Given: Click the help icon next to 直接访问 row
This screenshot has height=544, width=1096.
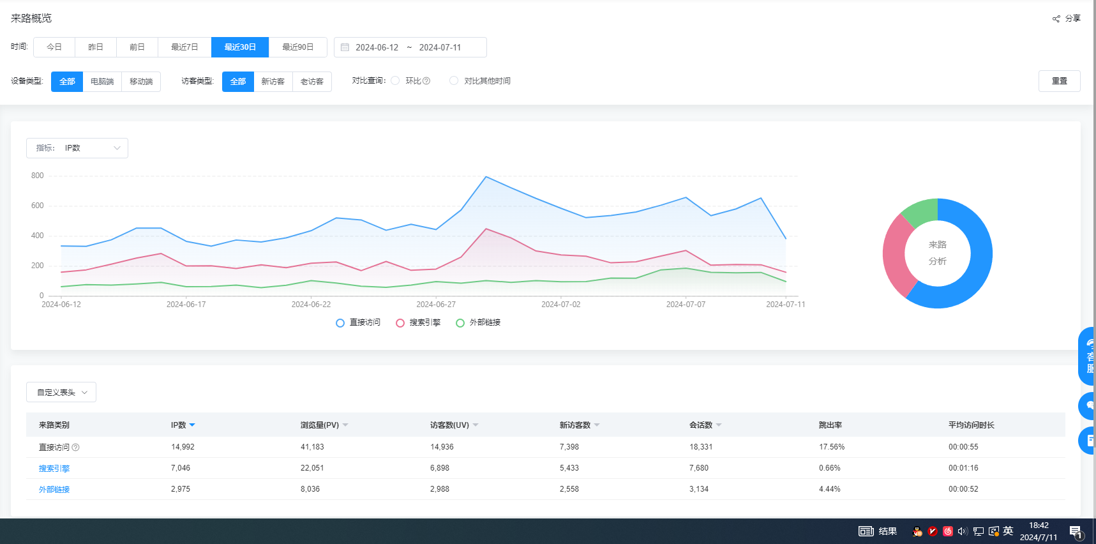Looking at the screenshot, I should pos(75,448).
